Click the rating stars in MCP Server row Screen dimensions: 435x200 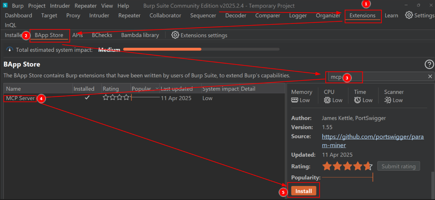point(116,97)
